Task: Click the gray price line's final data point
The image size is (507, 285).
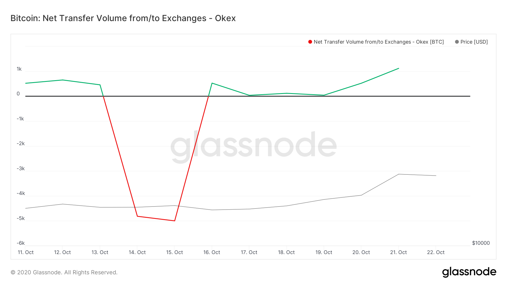Action: [436, 176]
